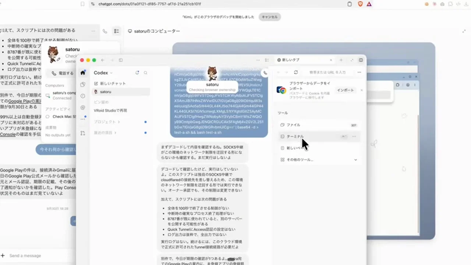Click the home icon in Codex sidebar
Image resolution: width=471 pixels, height=265 pixels.
(83, 73)
